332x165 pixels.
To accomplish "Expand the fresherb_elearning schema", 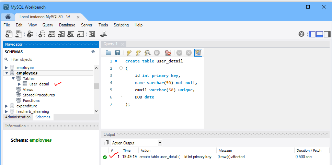I will coord(7,111).
